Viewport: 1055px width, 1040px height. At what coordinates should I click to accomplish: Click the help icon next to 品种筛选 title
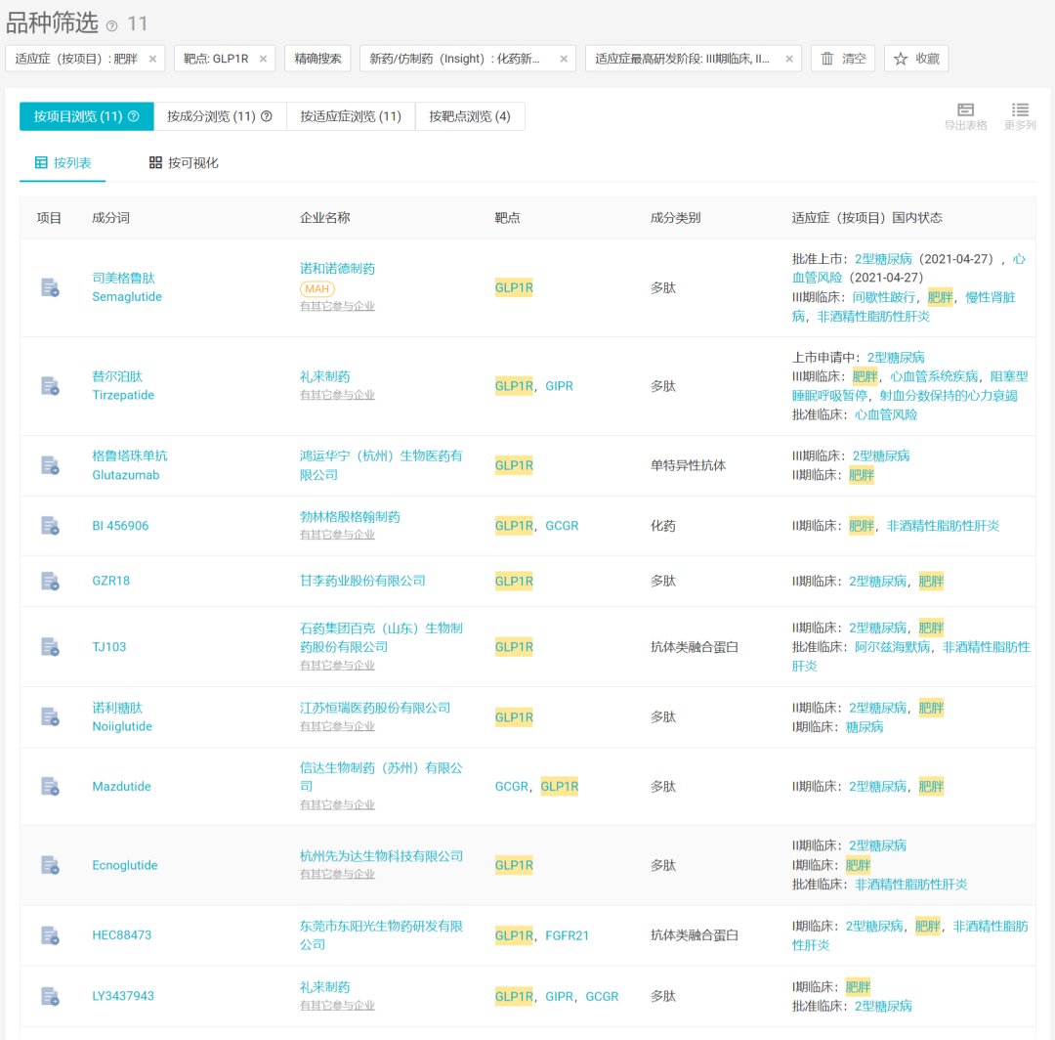(112, 25)
